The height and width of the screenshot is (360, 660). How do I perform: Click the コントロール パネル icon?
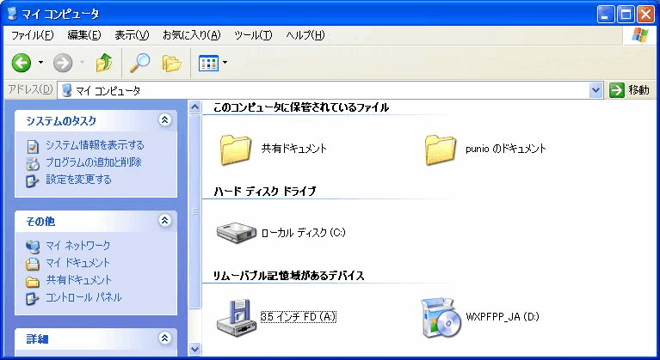pyautogui.click(x=33, y=298)
